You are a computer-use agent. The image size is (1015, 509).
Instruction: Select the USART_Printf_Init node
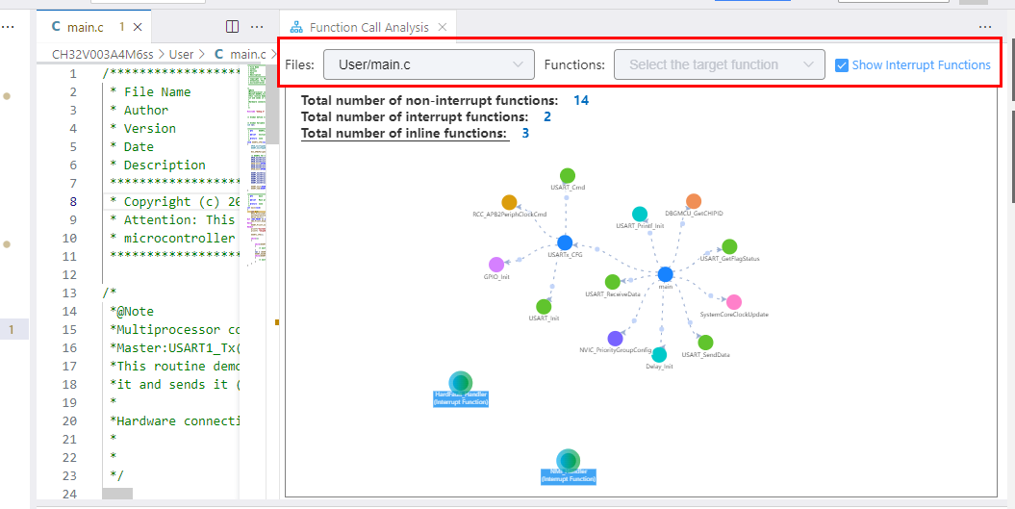pos(640,215)
